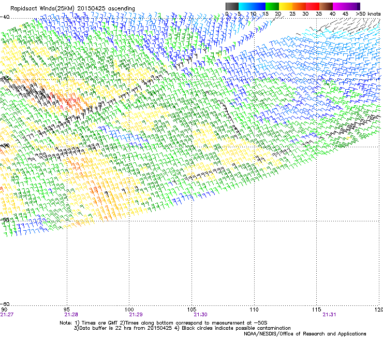Click the red 30-35 knots legend swatch
383x337 pixels.
click(313, 6)
